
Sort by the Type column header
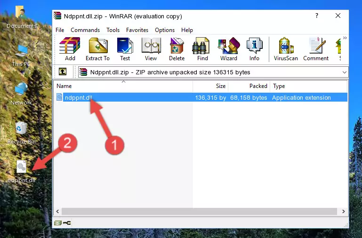point(308,86)
